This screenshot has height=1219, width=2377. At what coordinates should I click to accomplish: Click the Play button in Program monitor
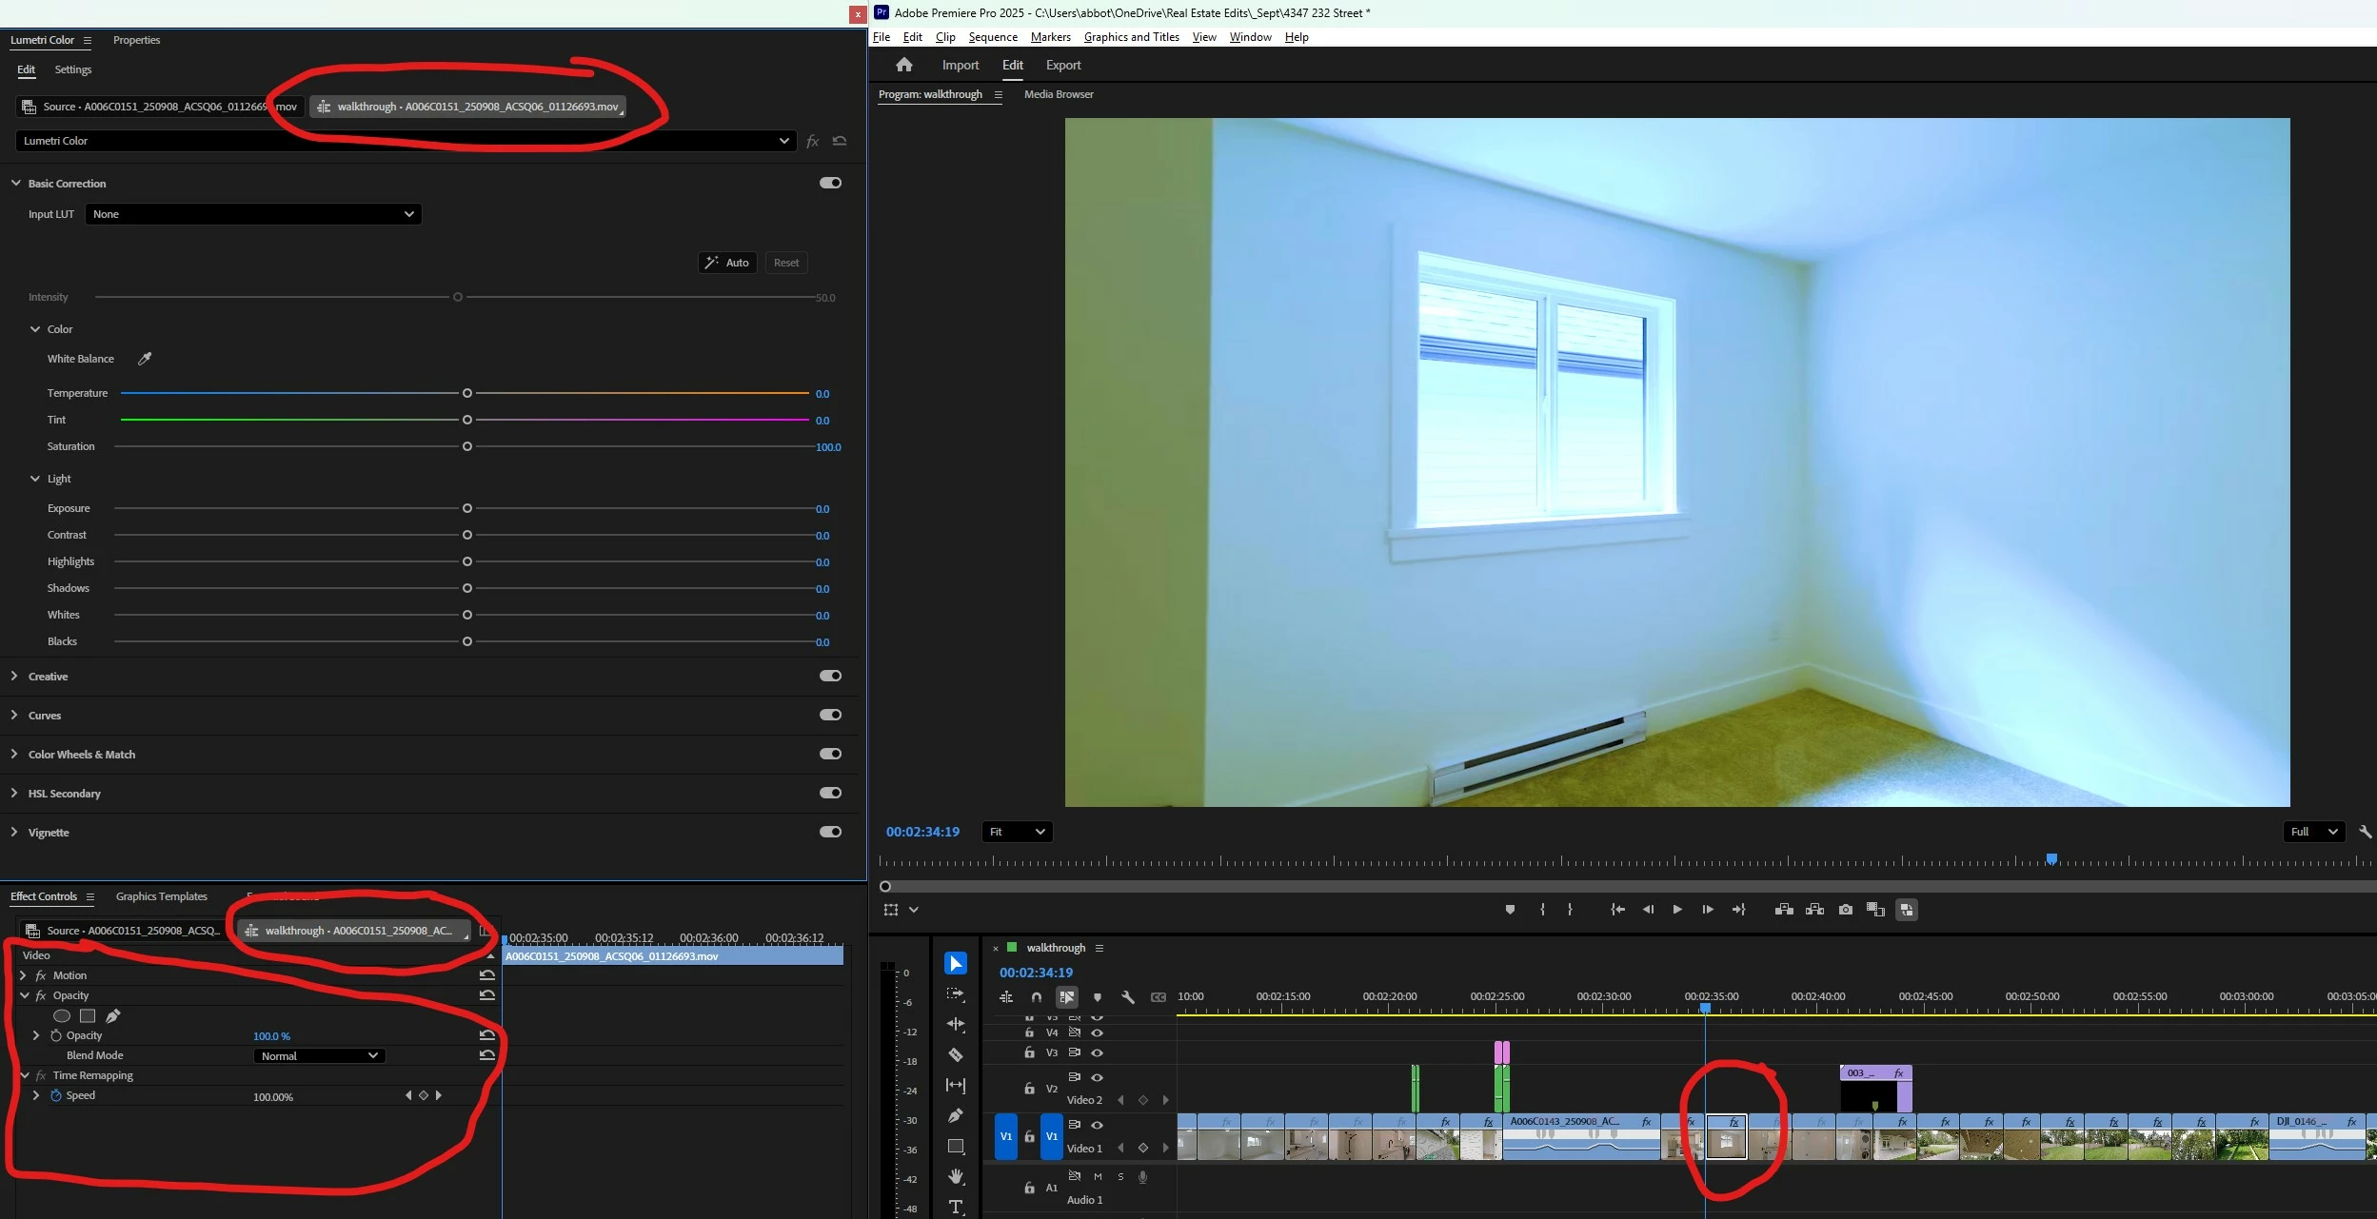click(1676, 910)
